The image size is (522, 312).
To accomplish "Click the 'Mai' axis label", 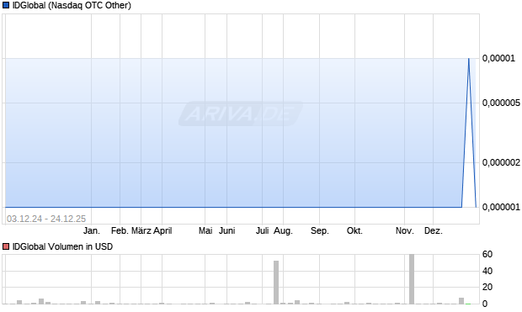I will point(205,230).
